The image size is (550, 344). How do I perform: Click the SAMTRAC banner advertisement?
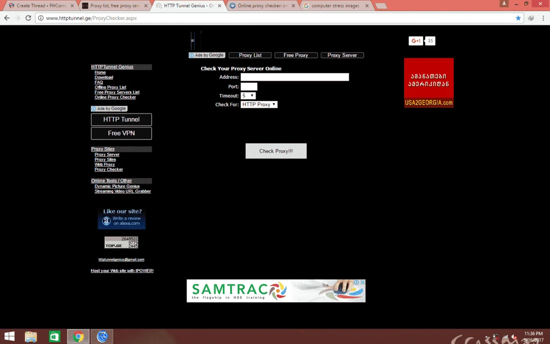tap(276, 291)
